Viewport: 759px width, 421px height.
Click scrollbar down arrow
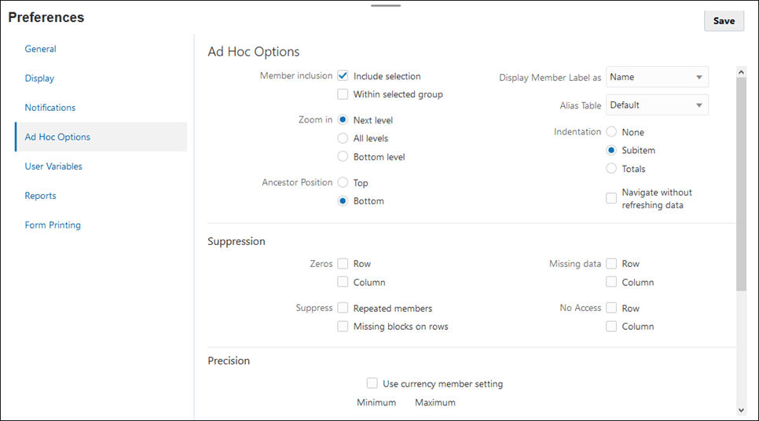click(x=741, y=409)
